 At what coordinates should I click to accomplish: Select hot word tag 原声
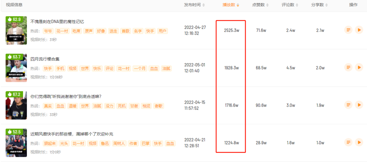[x=89, y=31]
